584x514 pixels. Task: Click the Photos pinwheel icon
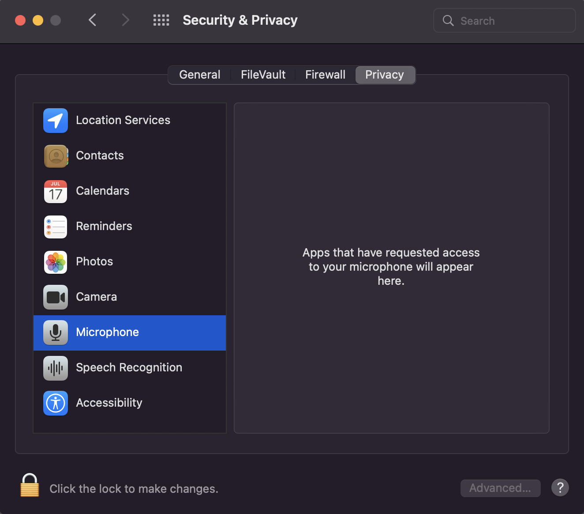click(x=56, y=262)
